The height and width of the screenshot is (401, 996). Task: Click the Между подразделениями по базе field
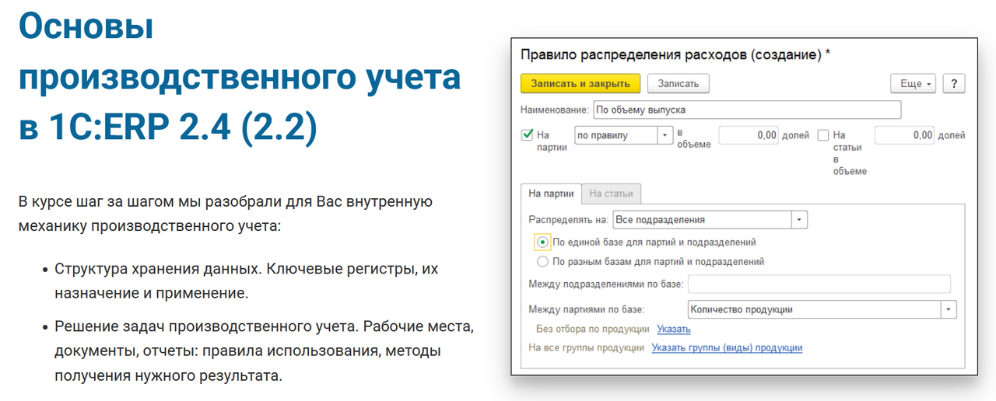pos(819,284)
